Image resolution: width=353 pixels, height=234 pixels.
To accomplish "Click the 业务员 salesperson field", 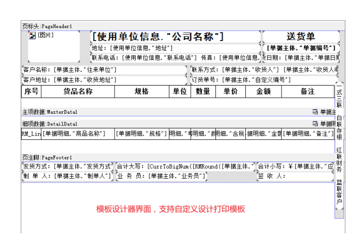I will pos(161,176).
